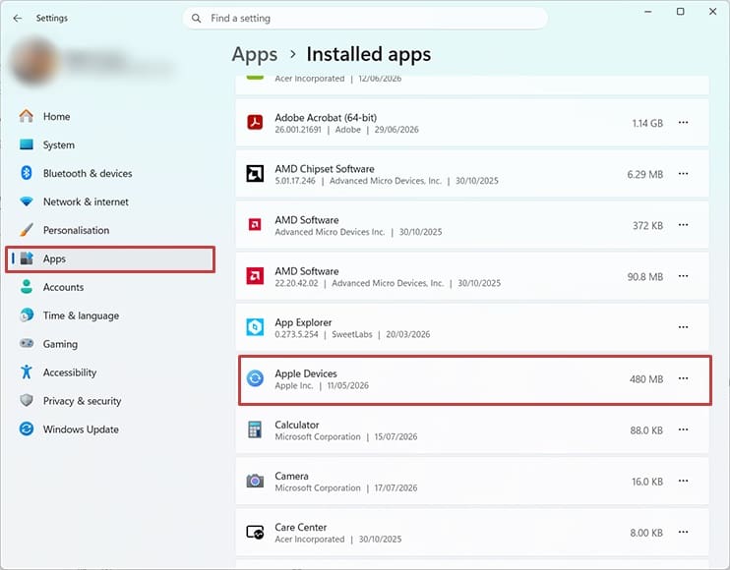Click the Camera app icon
The image size is (730, 570).
[255, 481]
